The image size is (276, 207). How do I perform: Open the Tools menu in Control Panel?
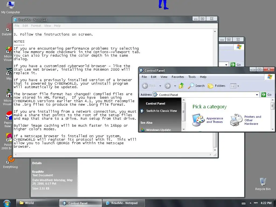point(192,77)
